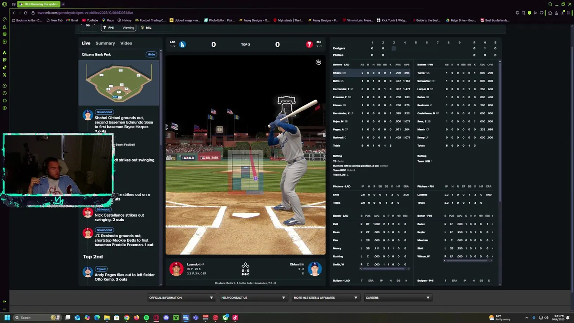Expand the Official Information dropdown
The image size is (574, 323).
tap(181, 297)
